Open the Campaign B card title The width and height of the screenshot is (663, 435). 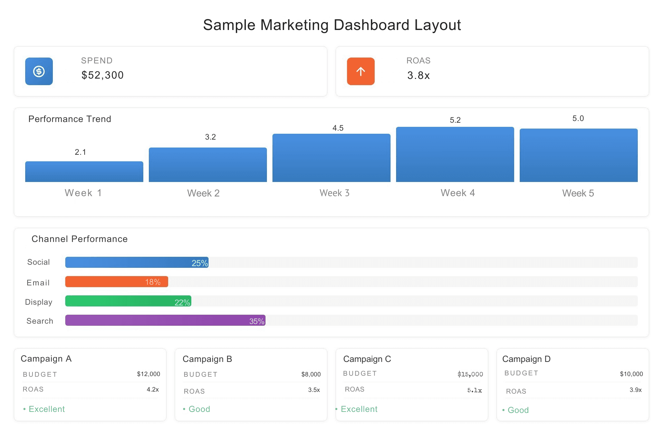click(x=207, y=359)
